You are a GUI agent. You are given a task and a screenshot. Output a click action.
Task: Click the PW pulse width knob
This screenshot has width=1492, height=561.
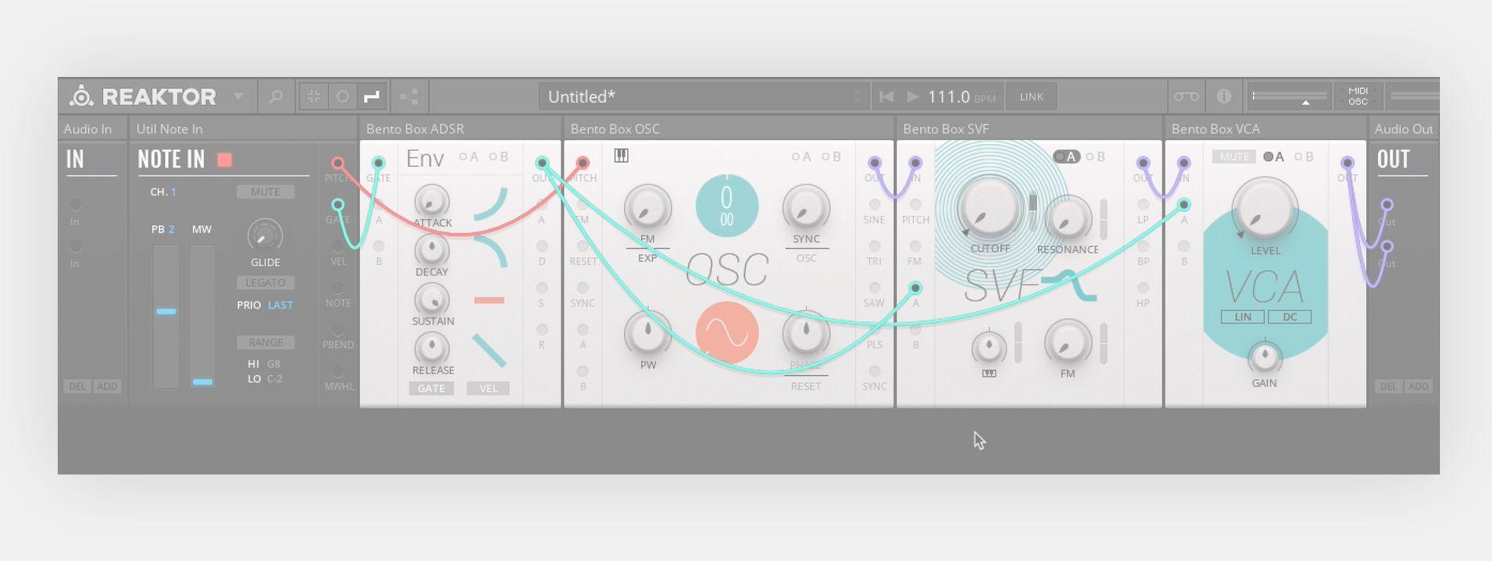[647, 333]
